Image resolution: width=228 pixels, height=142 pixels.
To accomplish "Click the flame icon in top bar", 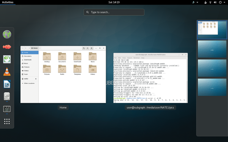I will (205, 2).
